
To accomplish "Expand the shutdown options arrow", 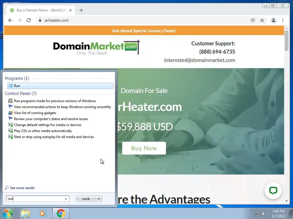I will tap(99, 199).
